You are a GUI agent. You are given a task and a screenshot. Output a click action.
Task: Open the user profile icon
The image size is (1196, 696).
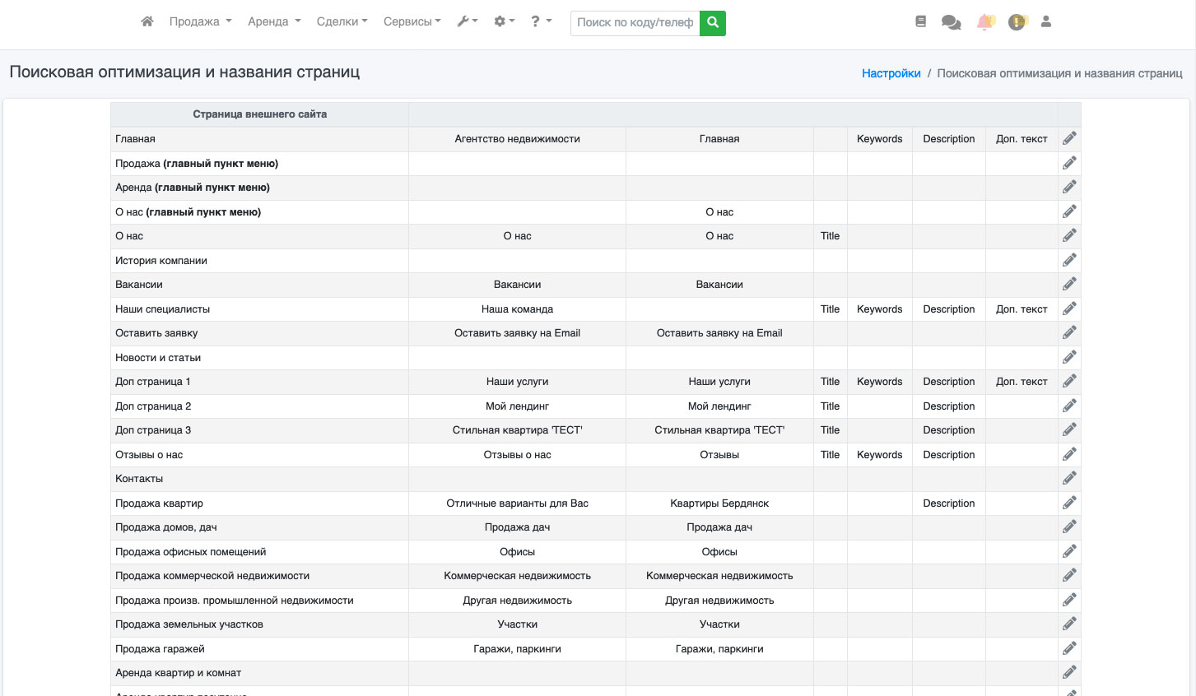tap(1046, 22)
